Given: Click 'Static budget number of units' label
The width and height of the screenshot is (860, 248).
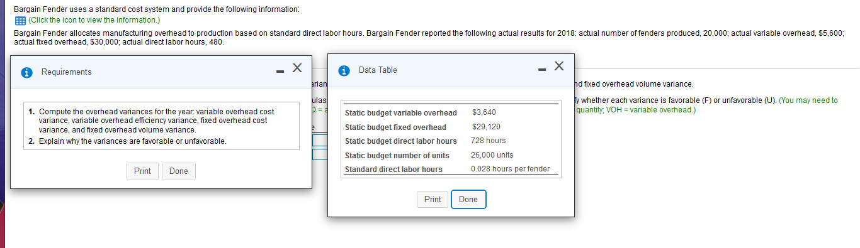Looking at the screenshot, I should 397,156.
